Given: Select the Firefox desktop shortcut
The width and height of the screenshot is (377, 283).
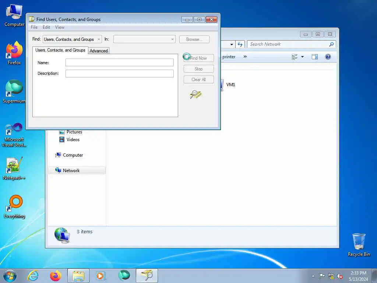Looking at the screenshot, I should pos(14,53).
